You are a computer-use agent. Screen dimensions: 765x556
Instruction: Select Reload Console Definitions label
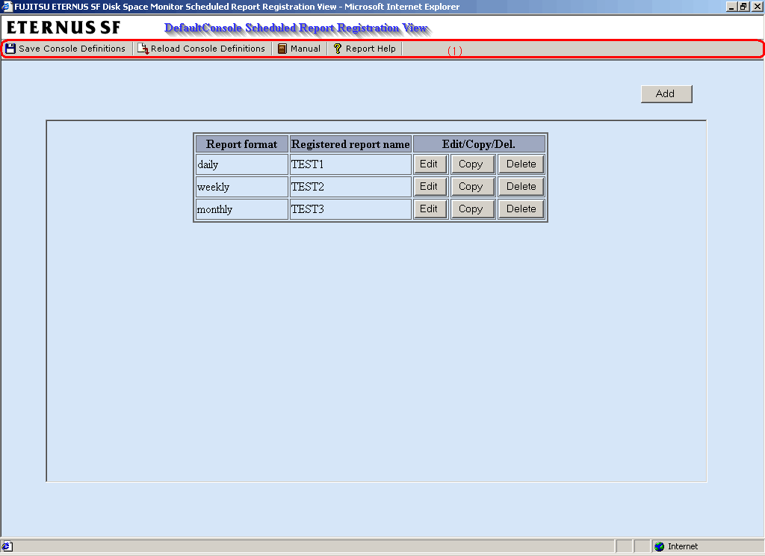[x=208, y=49]
